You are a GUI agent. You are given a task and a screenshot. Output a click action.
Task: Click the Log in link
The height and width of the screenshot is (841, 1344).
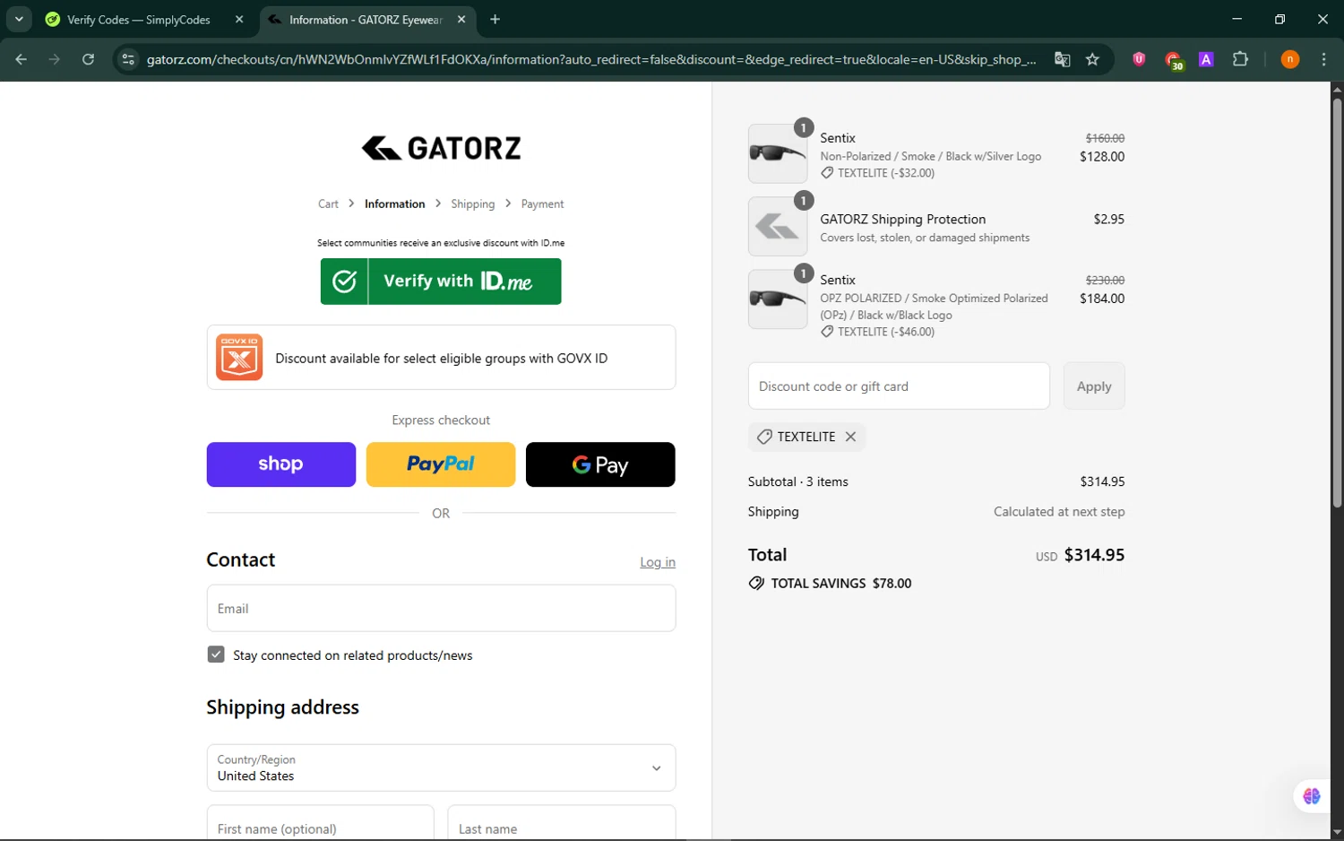pos(658,562)
